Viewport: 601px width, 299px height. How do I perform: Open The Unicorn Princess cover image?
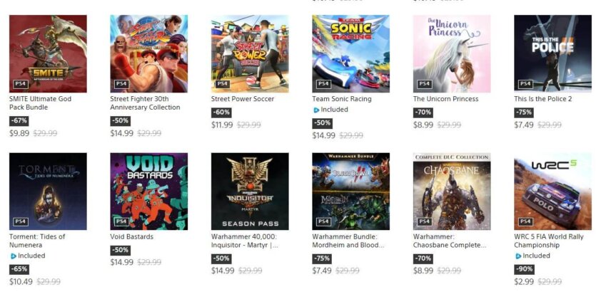tap(452, 53)
